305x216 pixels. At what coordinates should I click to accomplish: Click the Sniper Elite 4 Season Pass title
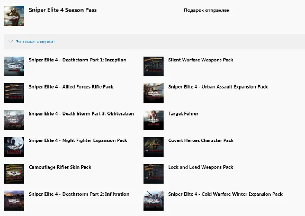pos(62,10)
